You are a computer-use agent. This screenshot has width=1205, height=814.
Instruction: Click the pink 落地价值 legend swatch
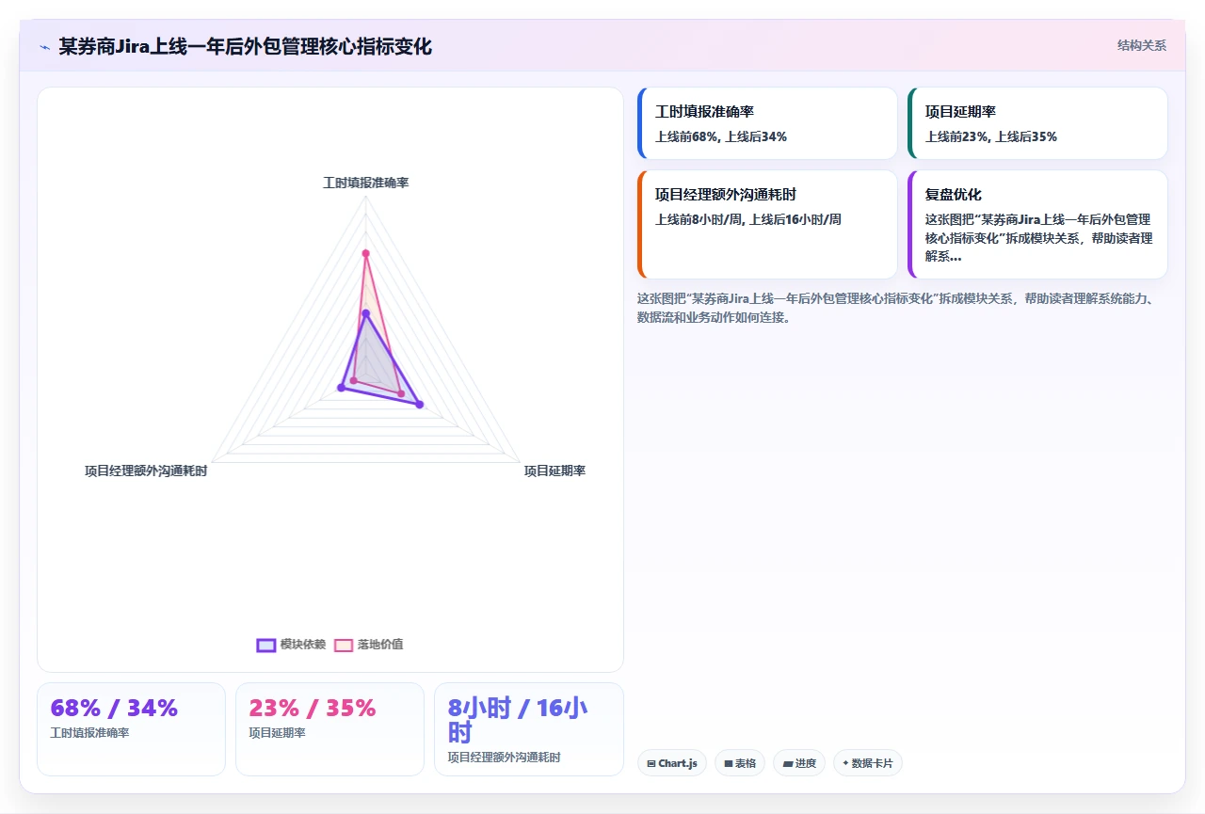[x=344, y=645]
